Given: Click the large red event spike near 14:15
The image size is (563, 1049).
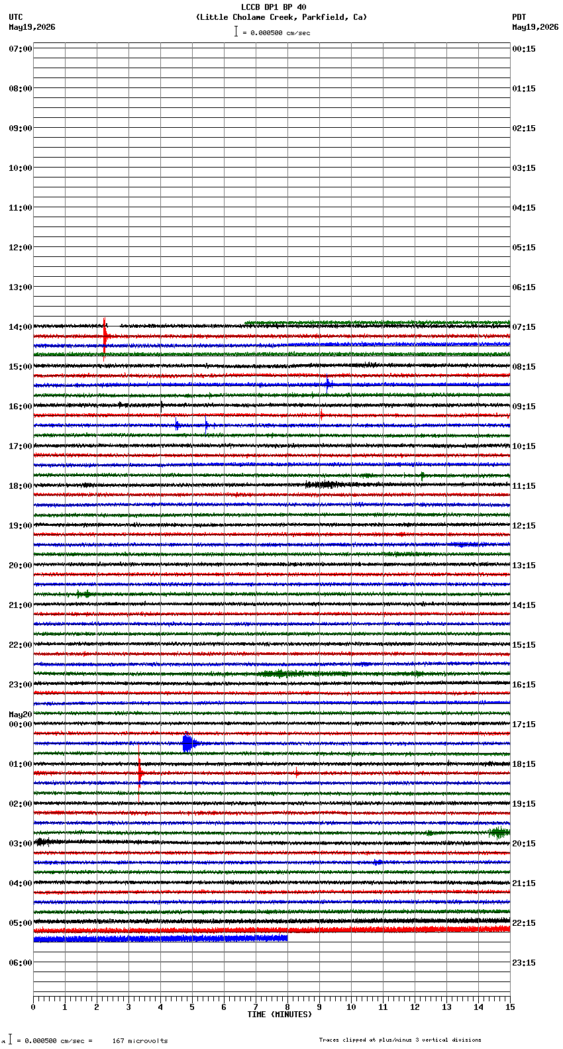Looking at the screenshot, I should click(x=105, y=338).
